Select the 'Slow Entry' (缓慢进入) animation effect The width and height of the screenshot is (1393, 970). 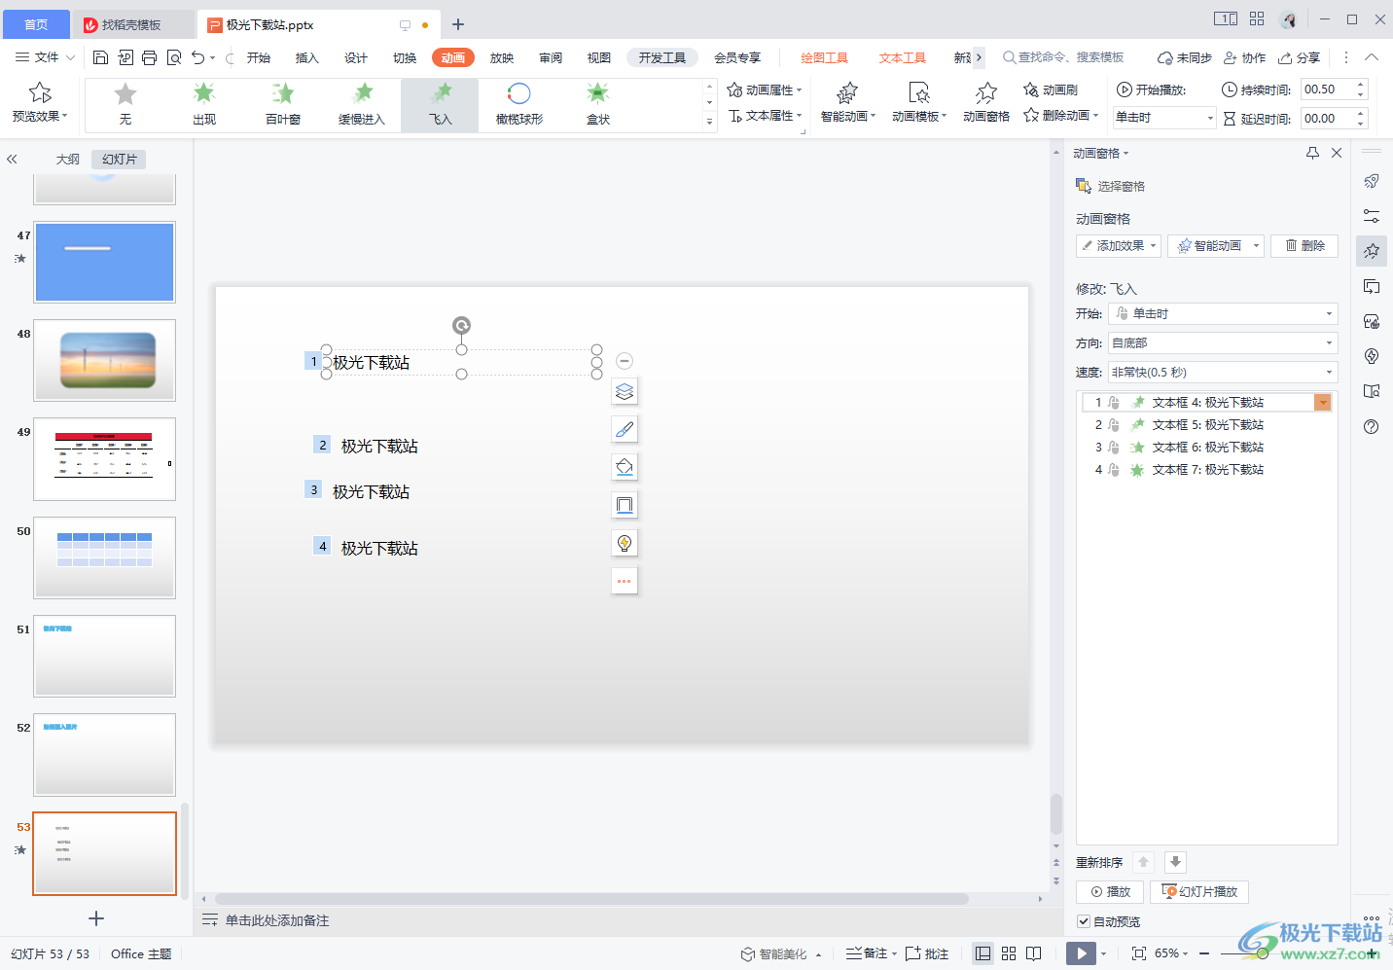(x=362, y=104)
